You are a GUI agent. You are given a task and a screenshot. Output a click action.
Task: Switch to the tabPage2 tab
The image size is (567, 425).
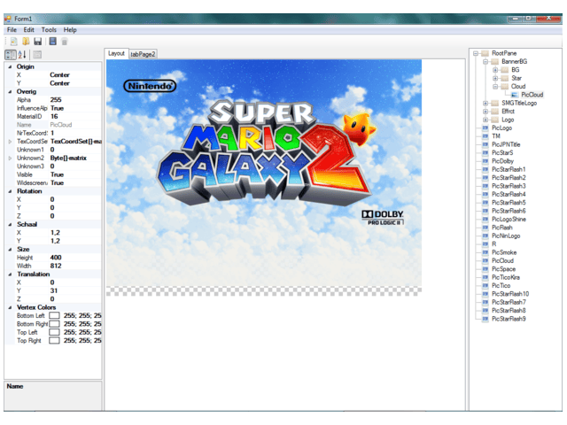tap(143, 54)
